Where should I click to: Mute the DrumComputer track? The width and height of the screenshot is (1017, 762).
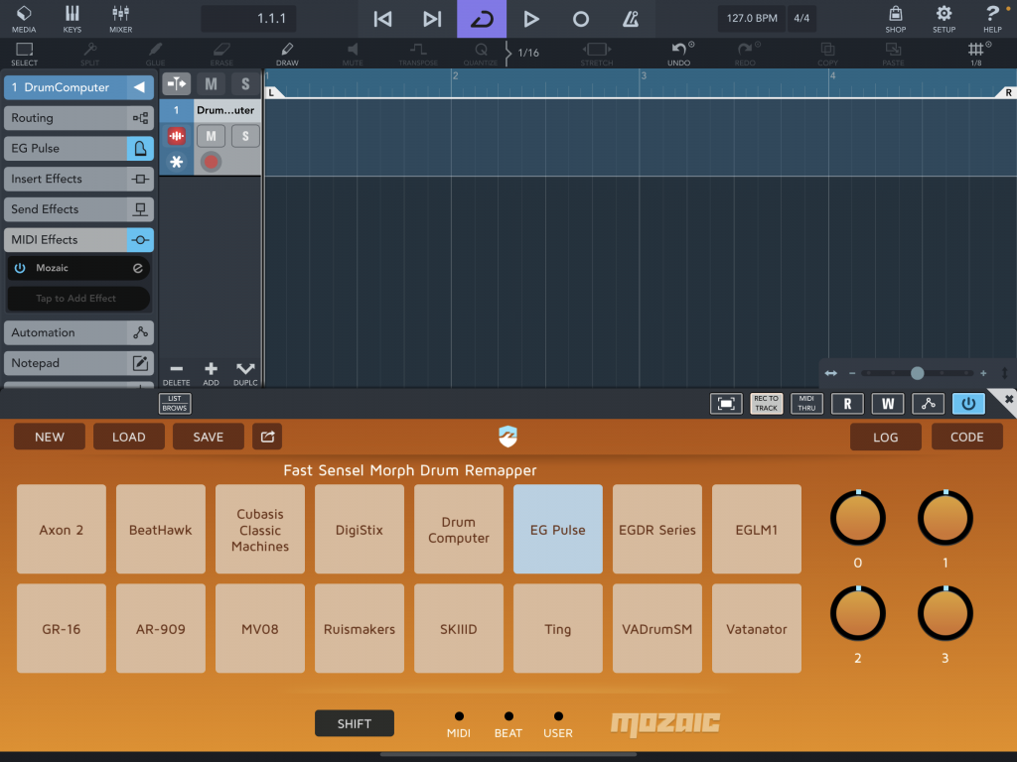coord(211,136)
